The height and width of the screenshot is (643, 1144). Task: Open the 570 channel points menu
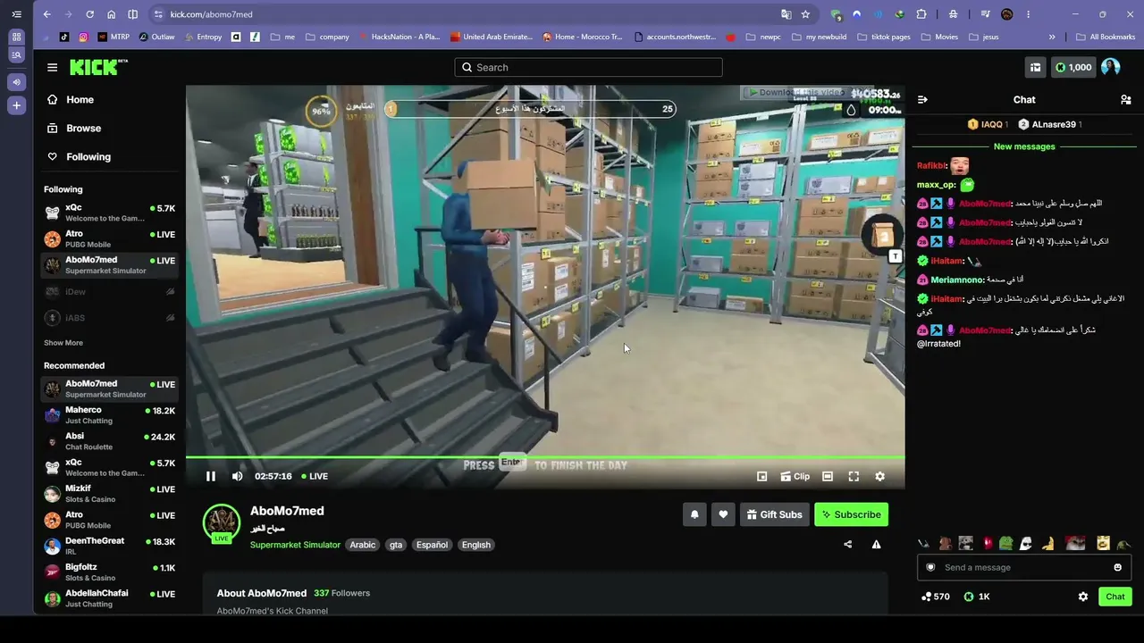click(935, 597)
